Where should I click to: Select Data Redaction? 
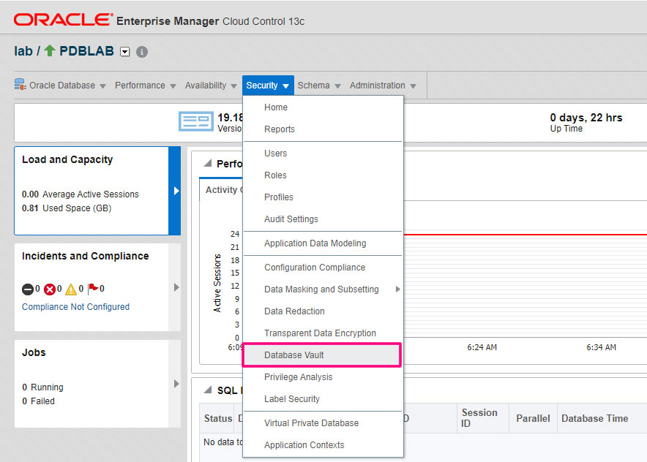coord(323,311)
